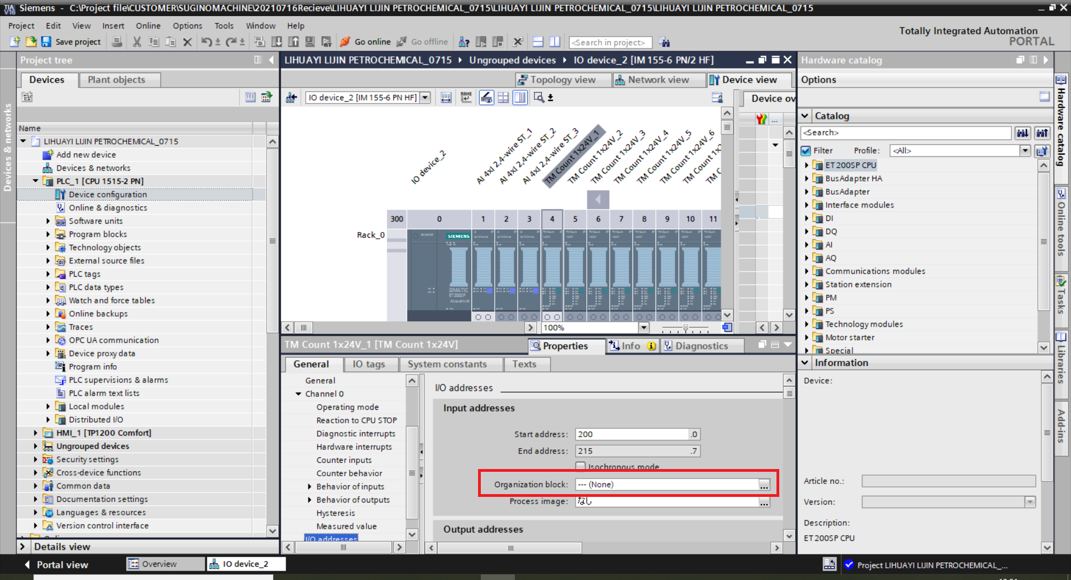Enable the Isochronous mode checkbox
1071x580 pixels.
[581, 466]
